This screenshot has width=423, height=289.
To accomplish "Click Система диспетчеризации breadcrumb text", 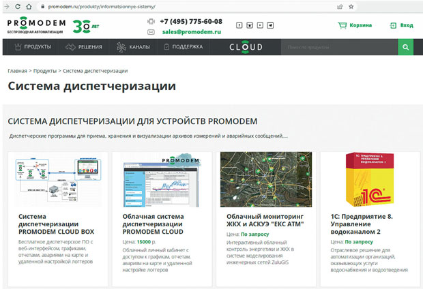I will 96,71.
